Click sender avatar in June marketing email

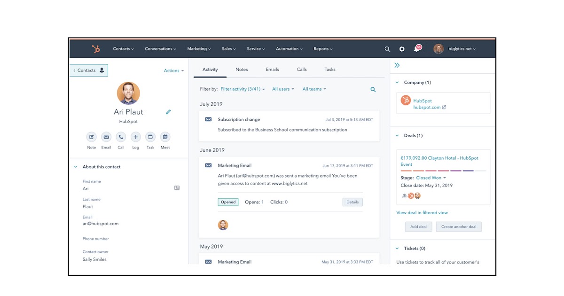tap(223, 225)
